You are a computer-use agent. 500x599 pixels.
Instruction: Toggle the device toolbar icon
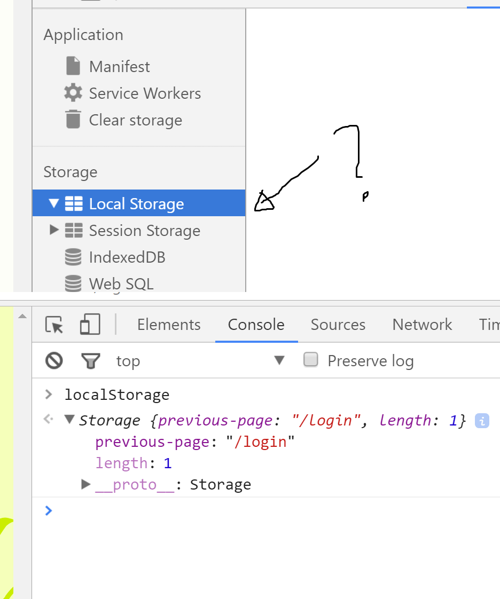(89, 324)
